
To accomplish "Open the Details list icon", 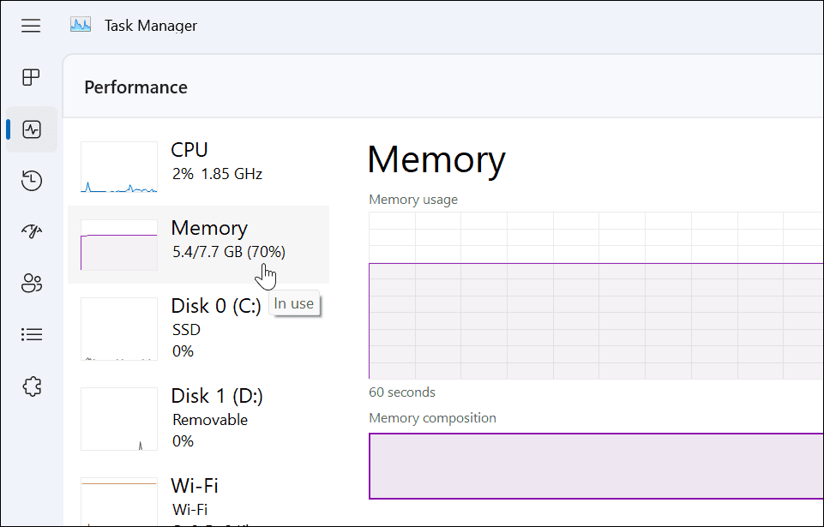I will click(x=32, y=334).
